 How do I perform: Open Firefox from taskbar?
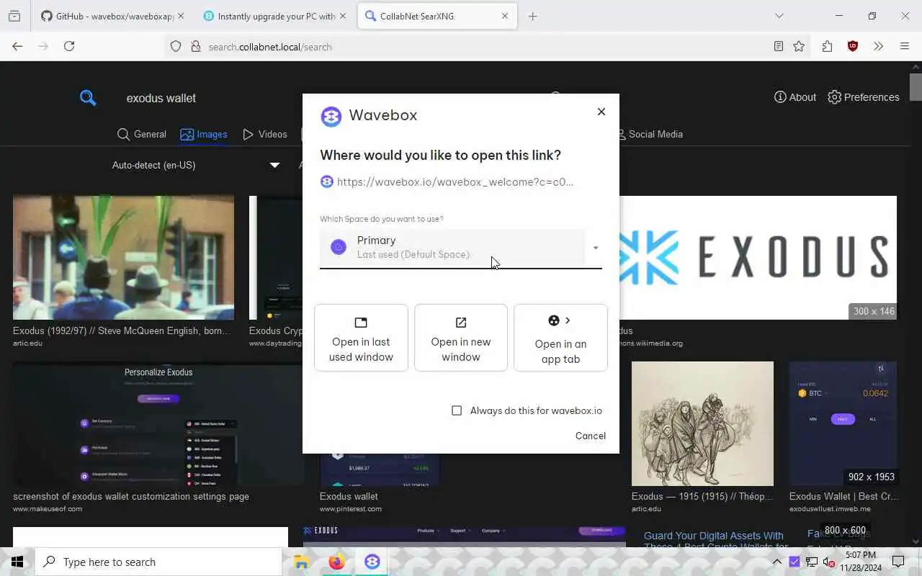tap(336, 562)
